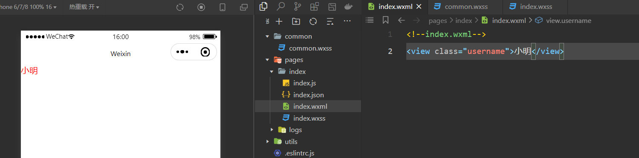Screen dimensions: 639x158
Task: Close the index.wxml editor tab
Action: point(419,7)
